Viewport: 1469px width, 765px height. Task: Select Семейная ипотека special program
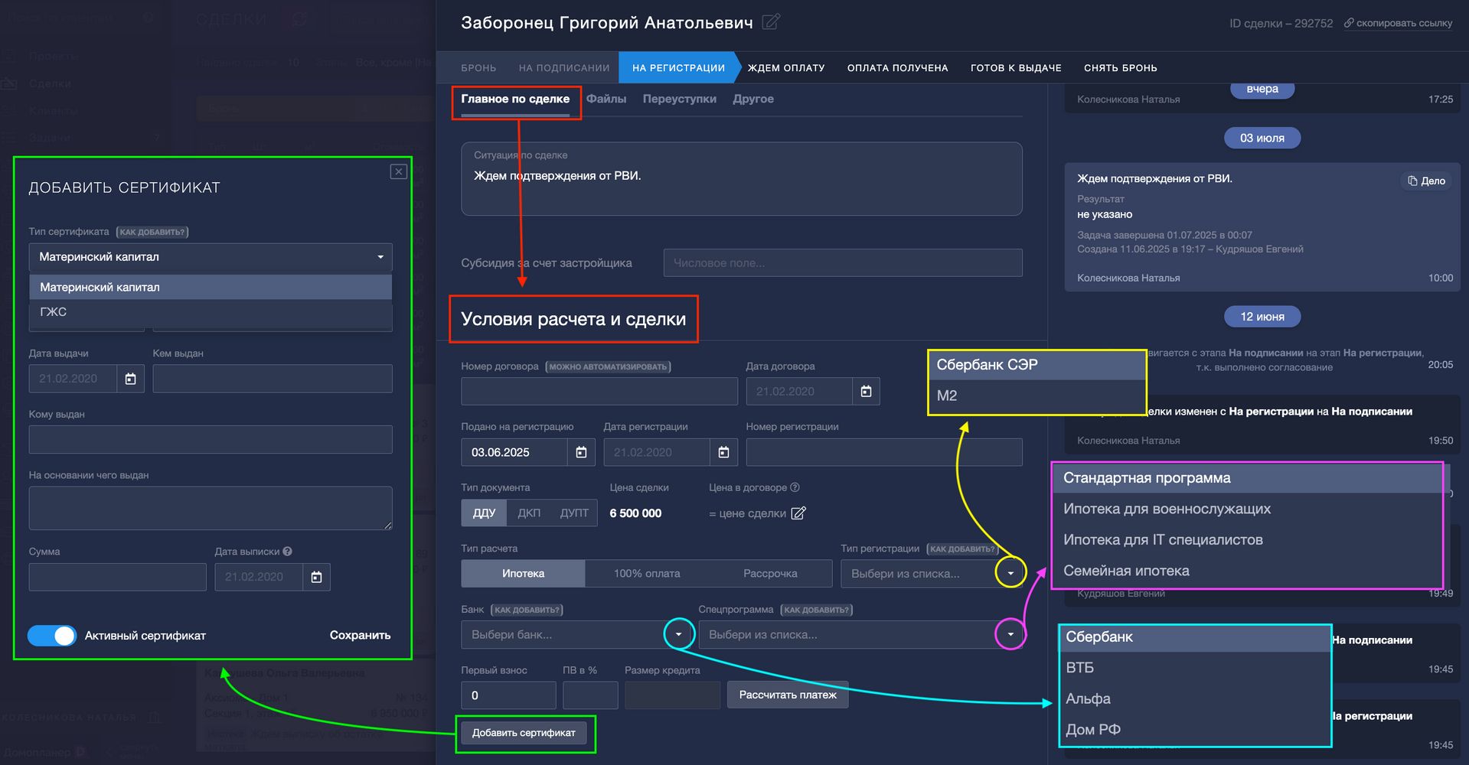click(1247, 571)
